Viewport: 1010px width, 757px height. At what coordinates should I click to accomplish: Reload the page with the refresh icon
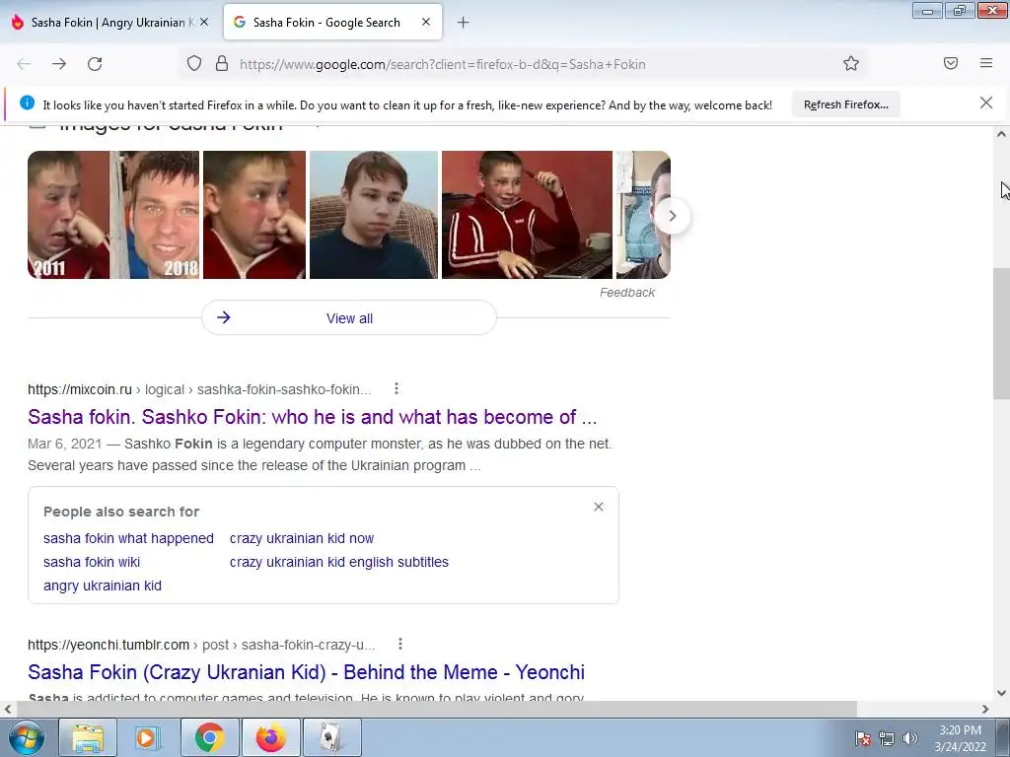pos(95,64)
